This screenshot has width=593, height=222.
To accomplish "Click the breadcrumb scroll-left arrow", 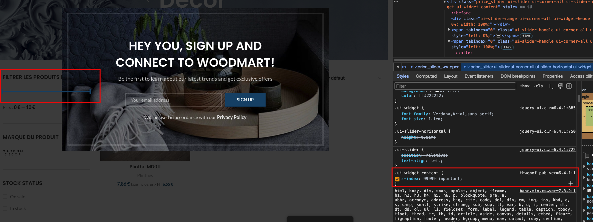I will [x=398, y=67].
